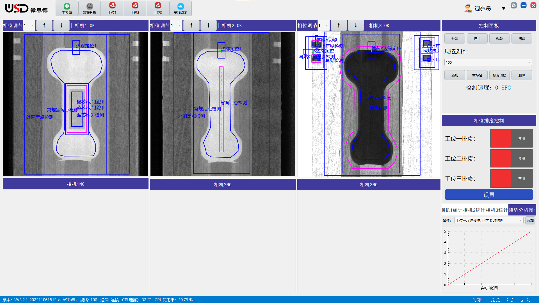The width and height of the screenshot is (539, 303).
Task: Minimize the application window
Action: 524,5
